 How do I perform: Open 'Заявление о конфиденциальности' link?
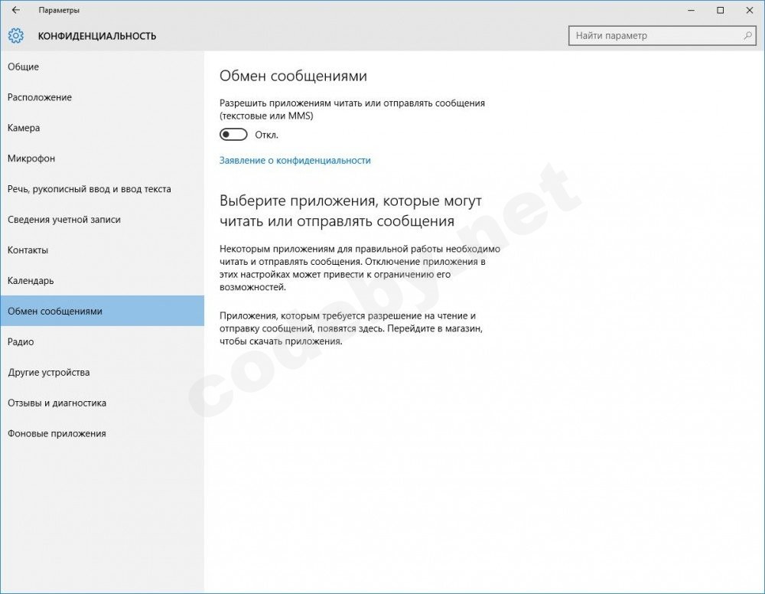click(x=295, y=160)
